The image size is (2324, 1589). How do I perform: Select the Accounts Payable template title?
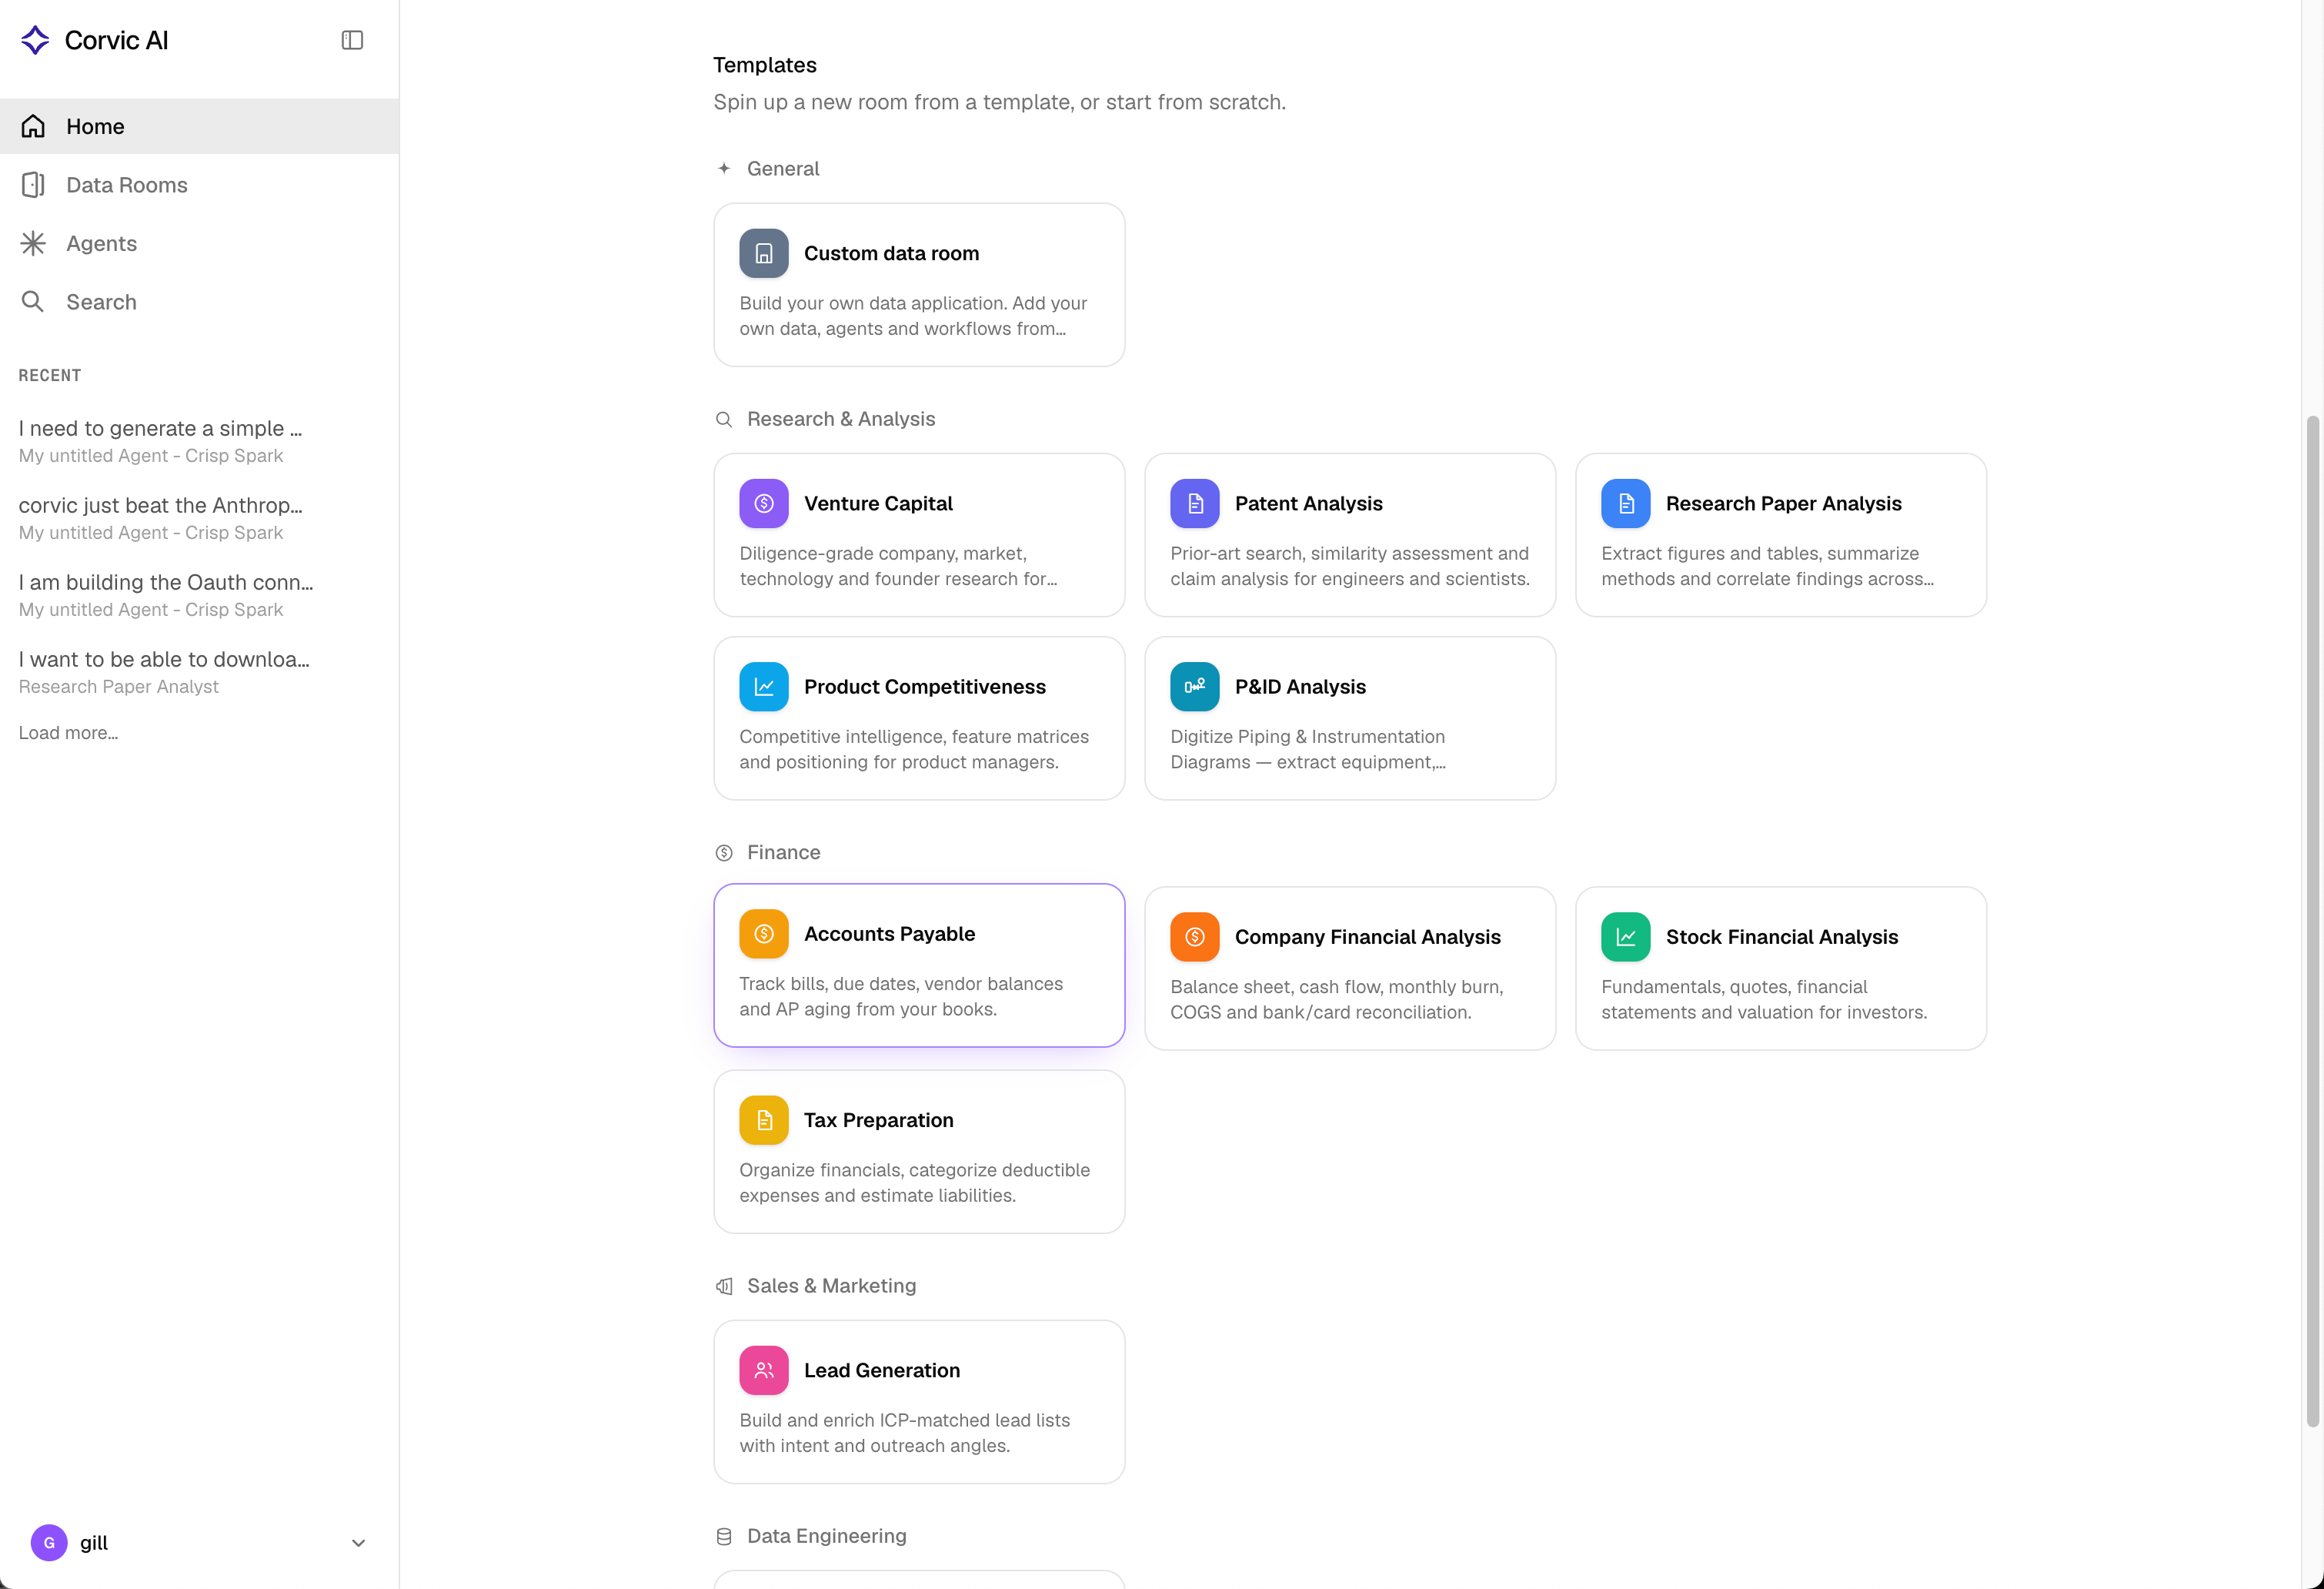pos(889,934)
